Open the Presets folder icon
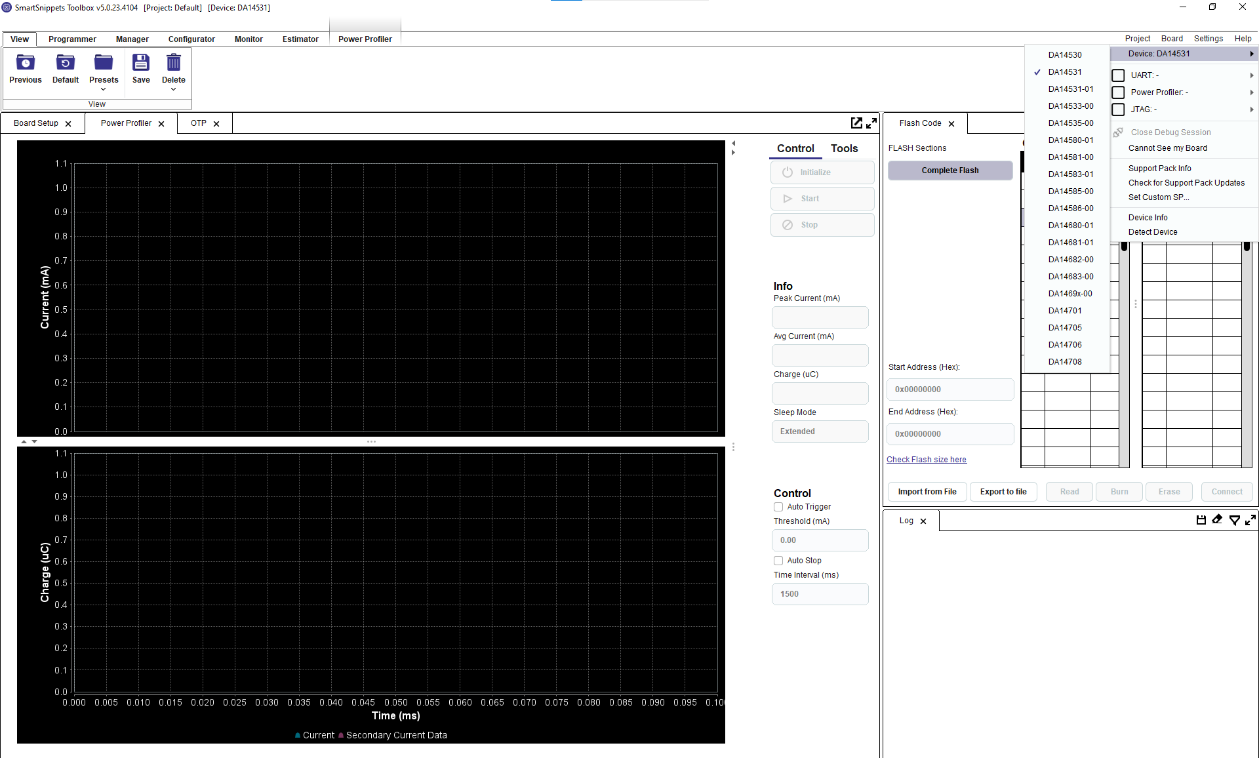1259x758 pixels. pos(104,63)
